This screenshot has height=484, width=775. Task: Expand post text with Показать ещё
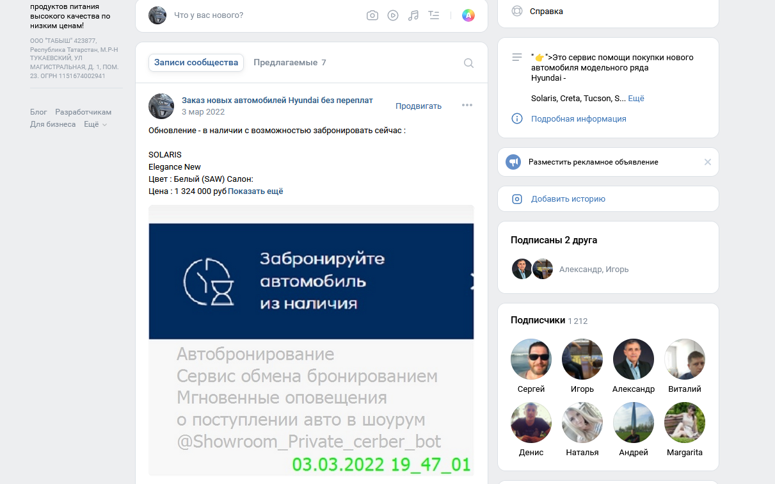click(255, 191)
